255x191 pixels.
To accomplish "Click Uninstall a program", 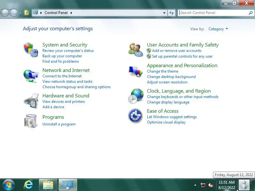I will tap(59, 124).
